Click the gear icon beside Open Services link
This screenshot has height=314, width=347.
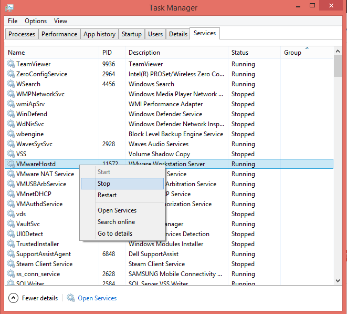[71, 298]
